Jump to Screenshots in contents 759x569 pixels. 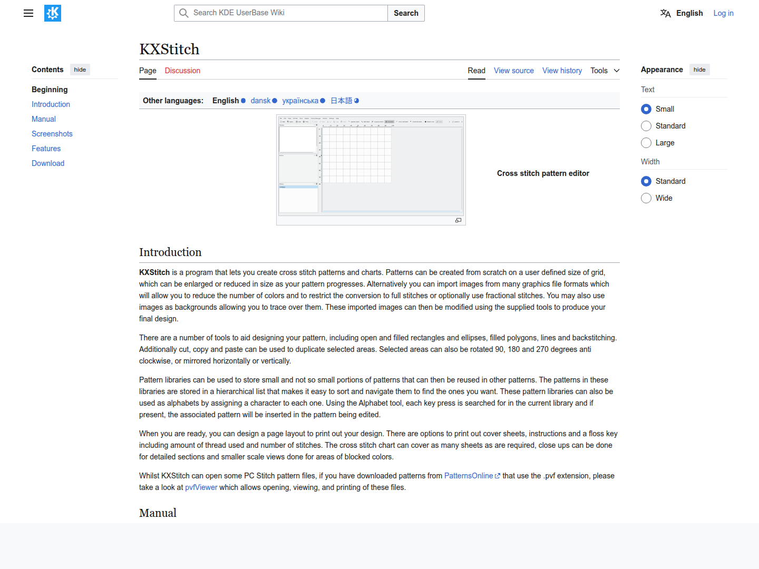52,134
